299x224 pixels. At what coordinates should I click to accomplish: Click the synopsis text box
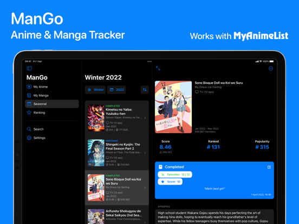(x=214, y=217)
